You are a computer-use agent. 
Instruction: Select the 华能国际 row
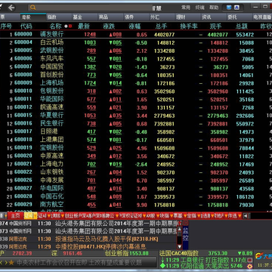pyautogui.click(x=136, y=99)
